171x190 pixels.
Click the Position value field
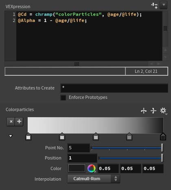click(x=82, y=158)
